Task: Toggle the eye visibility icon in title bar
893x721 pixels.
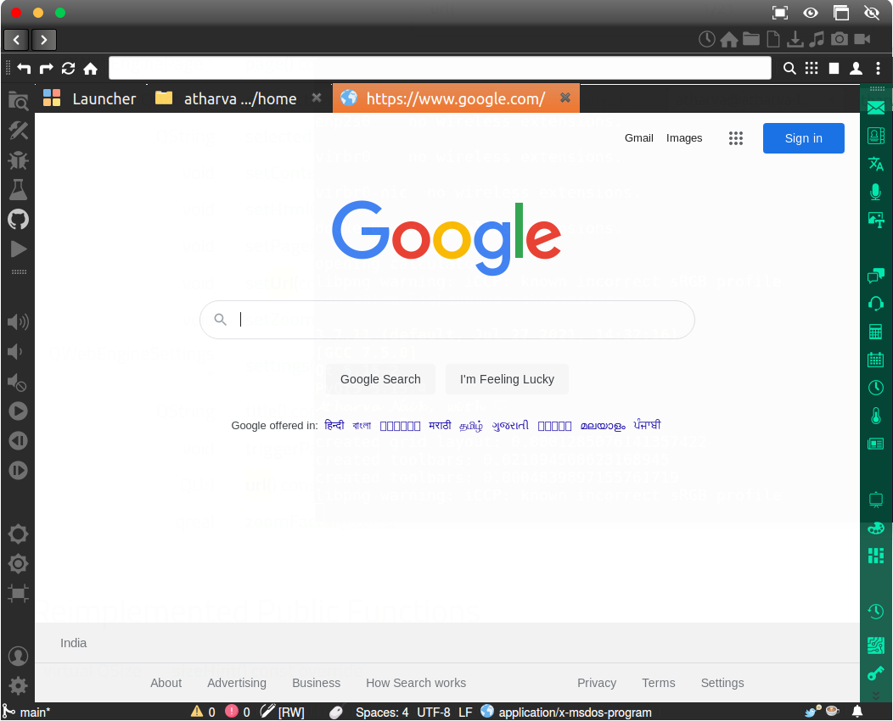Action: click(x=811, y=13)
